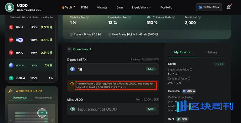This screenshot has height=123, width=241.
Task: Select the sTRX-A collateral row
Action: point(31,65)
